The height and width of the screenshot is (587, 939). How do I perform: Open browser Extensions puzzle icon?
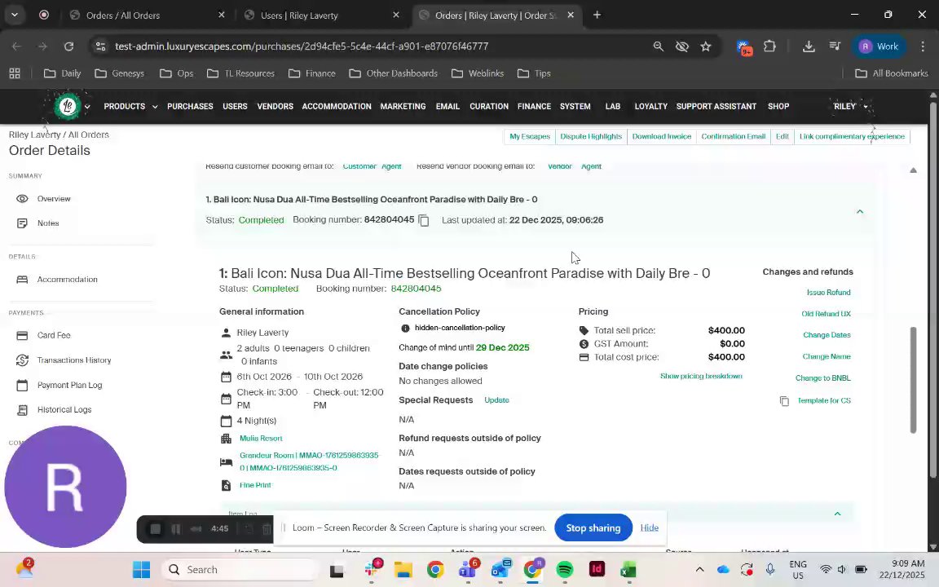click(769, 46)
